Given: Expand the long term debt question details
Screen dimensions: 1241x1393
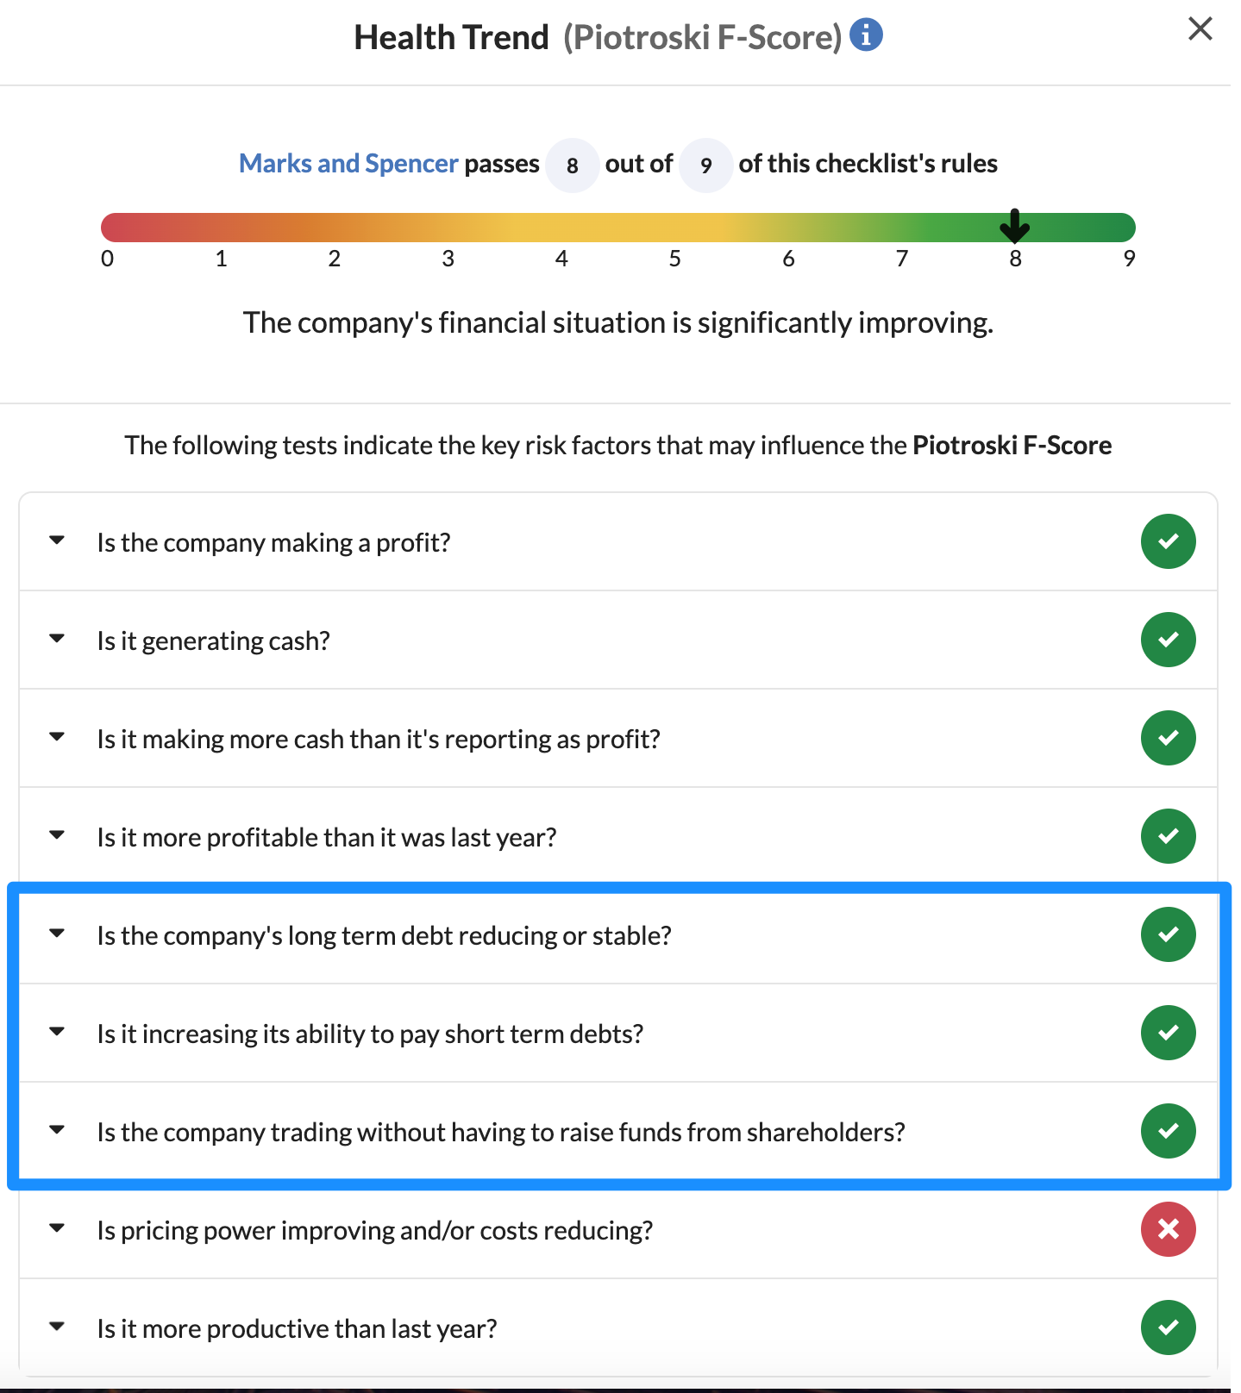Looking at the screenshot, I should pos(57,933).
